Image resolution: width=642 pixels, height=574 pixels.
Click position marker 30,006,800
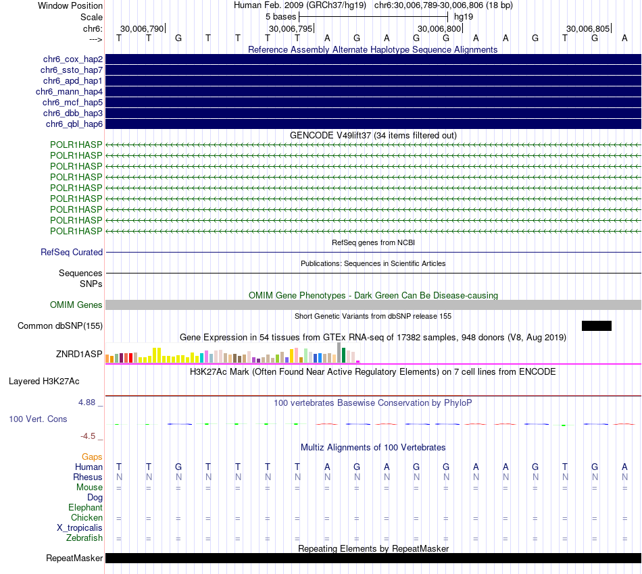[439, 28]
